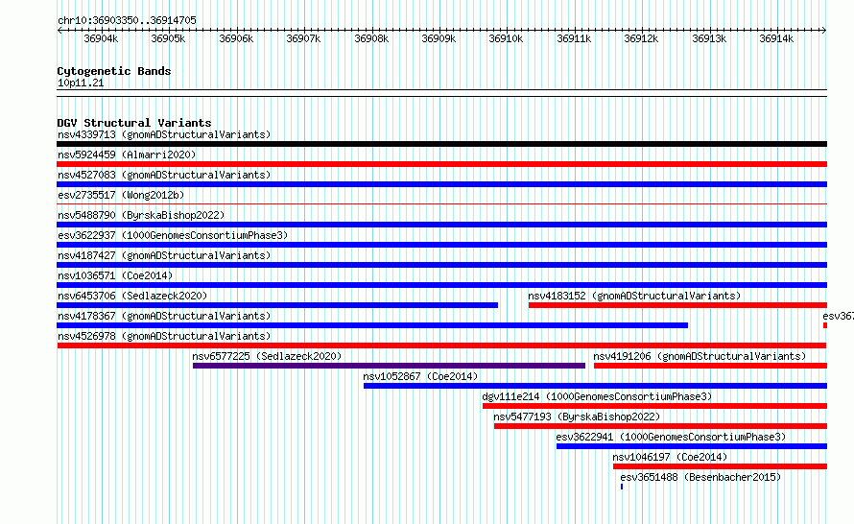Select the blue esv3622941 variant bar
Image resolution: width=854 pixels, height=524 pixels.
[692, 446]
